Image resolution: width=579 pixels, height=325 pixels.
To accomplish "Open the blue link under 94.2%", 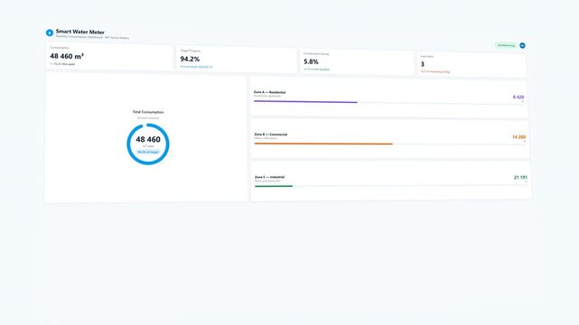I will [196, 67].
